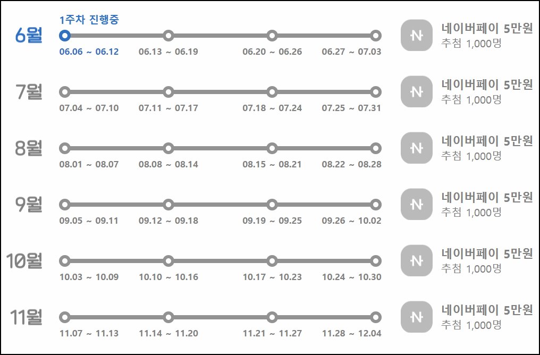The height and width of the screenshot is (355, 540).
Task: Open the 9월 month section
Action: point(26,203)
